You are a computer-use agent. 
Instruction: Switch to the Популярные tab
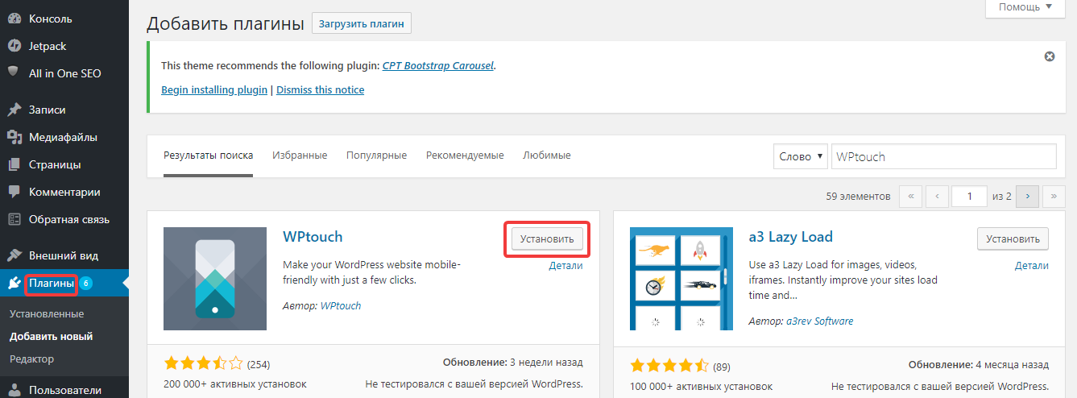click(376, 155)
